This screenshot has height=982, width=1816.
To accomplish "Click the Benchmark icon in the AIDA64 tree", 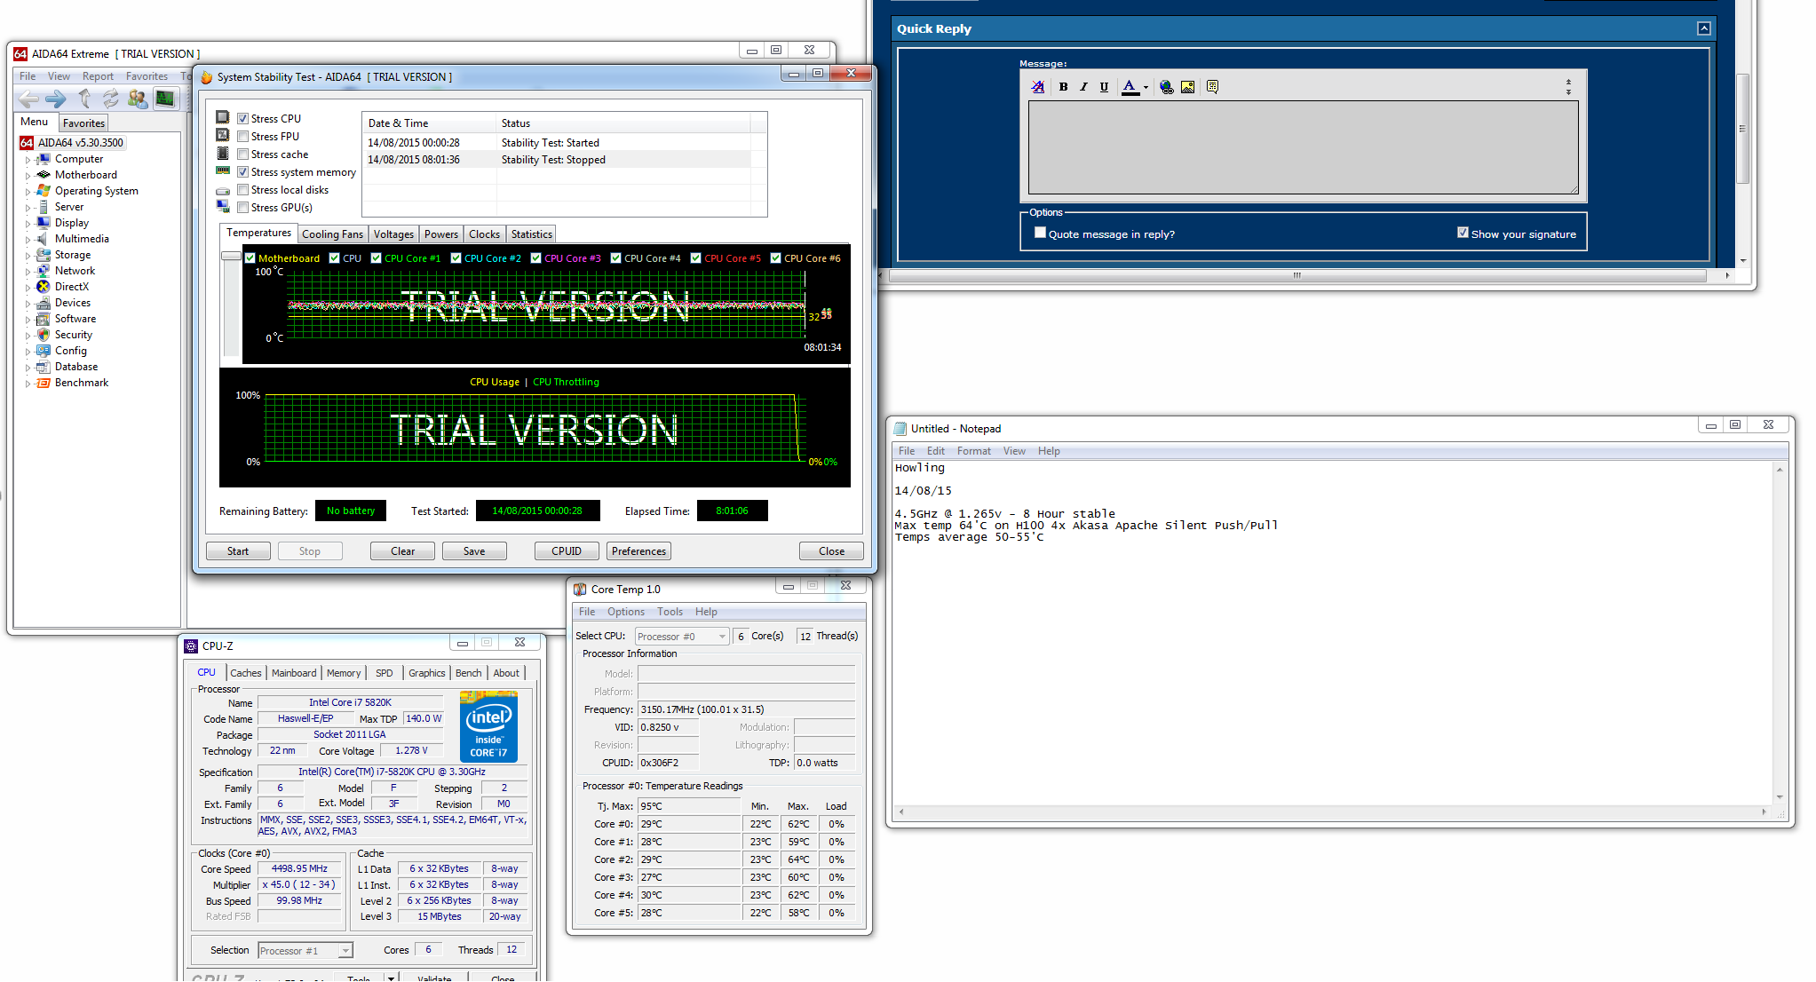I will coord(43,383).
